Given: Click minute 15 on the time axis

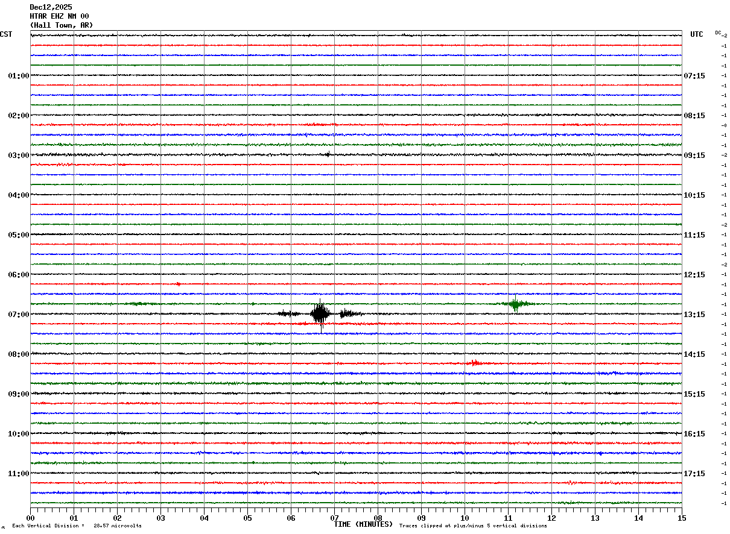Looking at the screenshot, I should pos(682,518).
